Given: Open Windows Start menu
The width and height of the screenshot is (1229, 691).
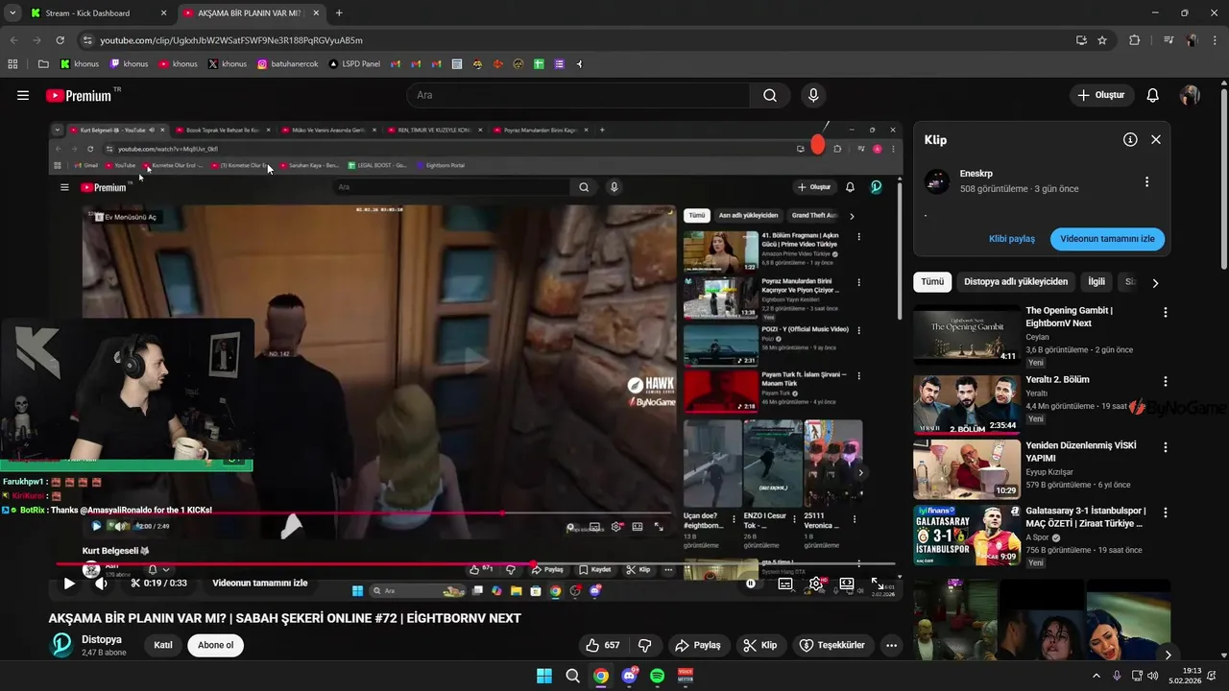Looking at the screenshot, I should click(x=543, y=676).
